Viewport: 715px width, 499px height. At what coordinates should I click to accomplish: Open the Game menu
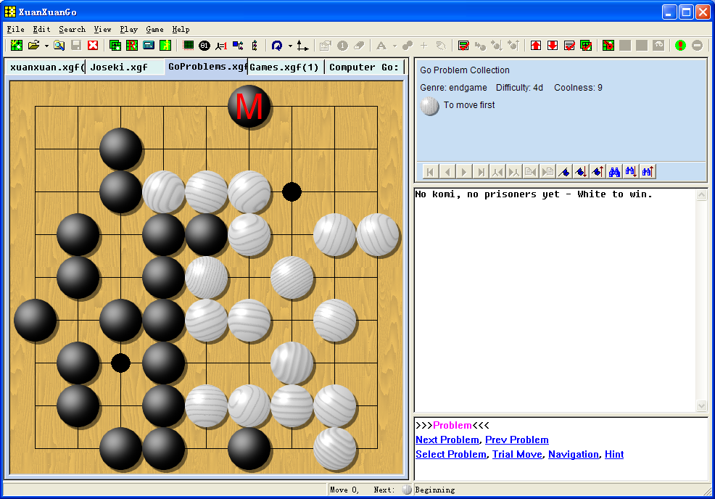click(154, 29)
